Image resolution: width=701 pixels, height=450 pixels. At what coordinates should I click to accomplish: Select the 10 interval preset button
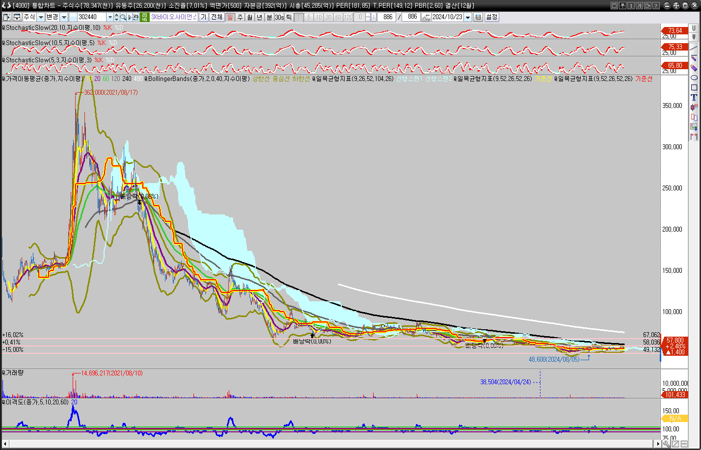click(319, 17)
